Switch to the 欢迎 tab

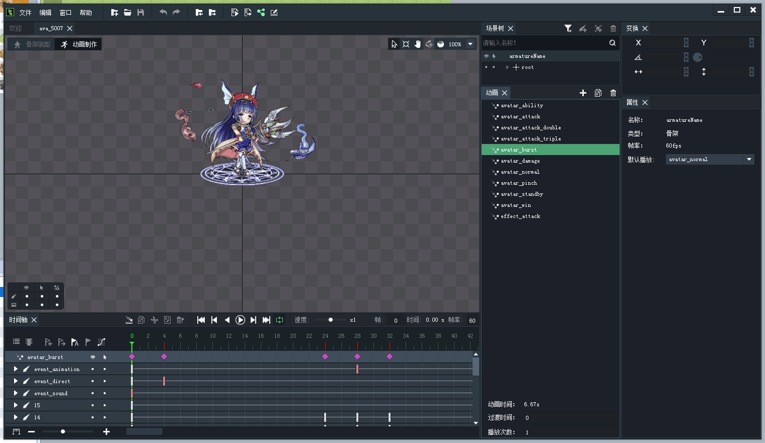(x=16, y=28)
